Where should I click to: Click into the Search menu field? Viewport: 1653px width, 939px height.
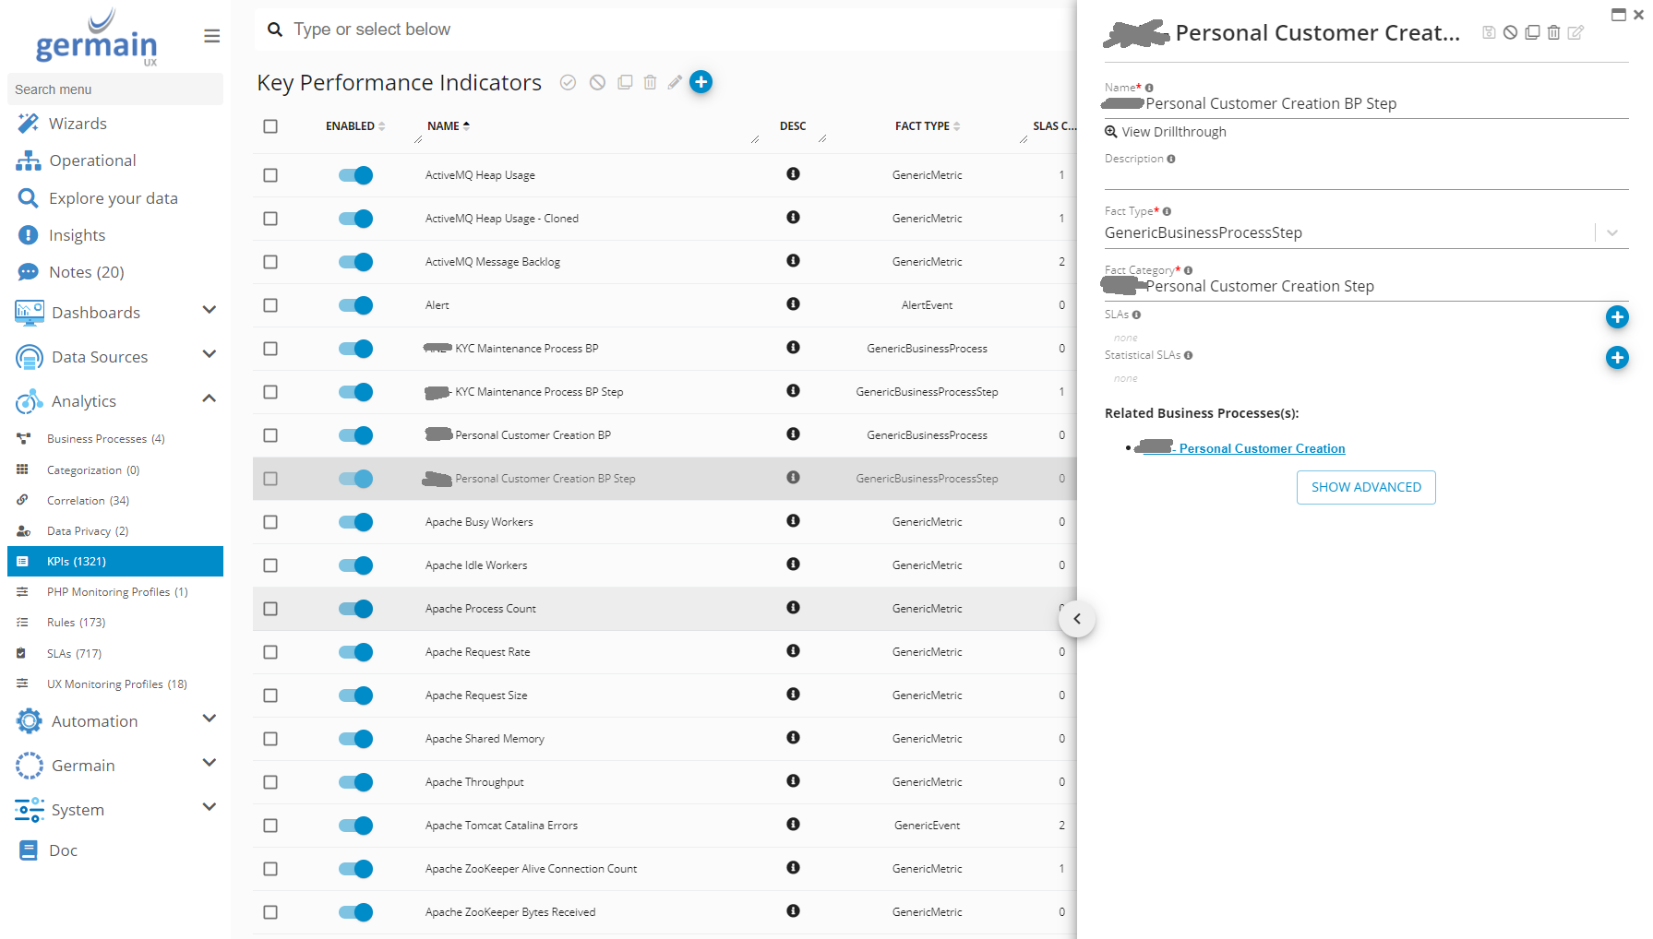(x=114, y=89)
